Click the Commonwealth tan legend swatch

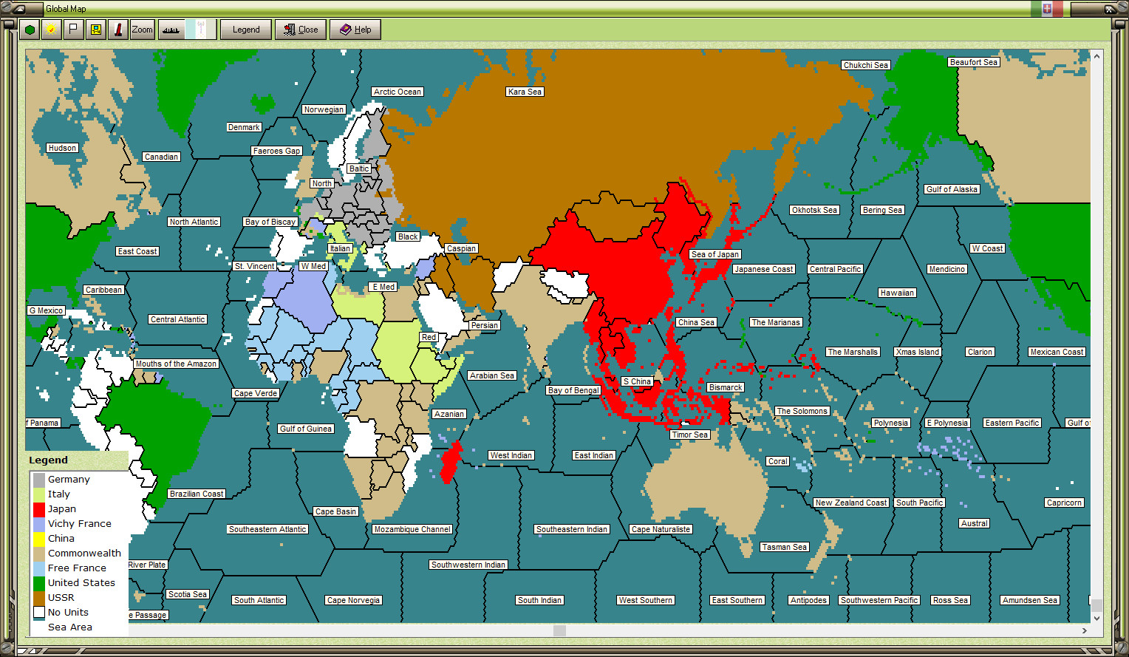pyautogui.click(x=39, y=554)
